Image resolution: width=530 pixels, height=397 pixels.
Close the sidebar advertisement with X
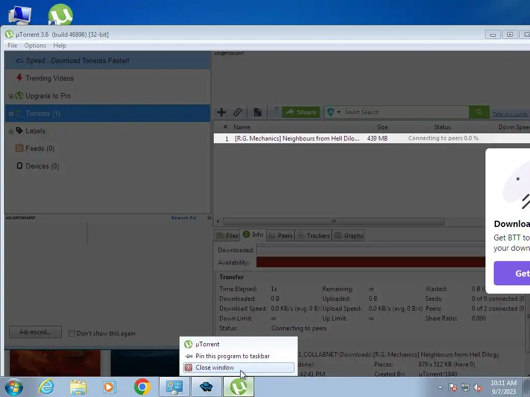(209, 218)
